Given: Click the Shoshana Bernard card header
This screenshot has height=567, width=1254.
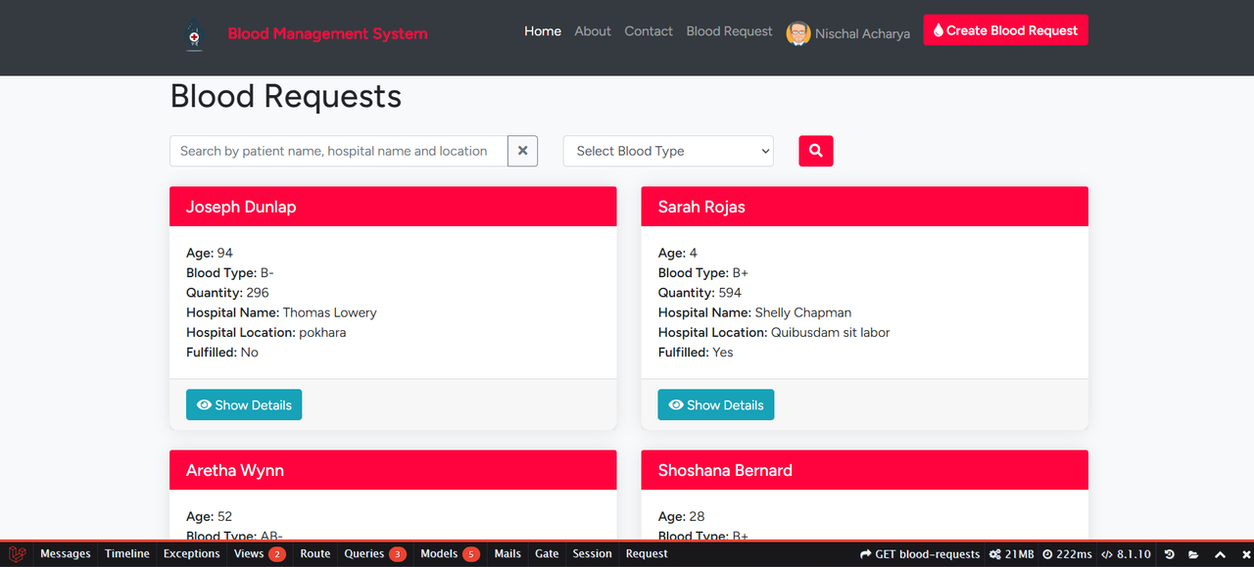Looking at the screenshot, I should pos(865,470).
